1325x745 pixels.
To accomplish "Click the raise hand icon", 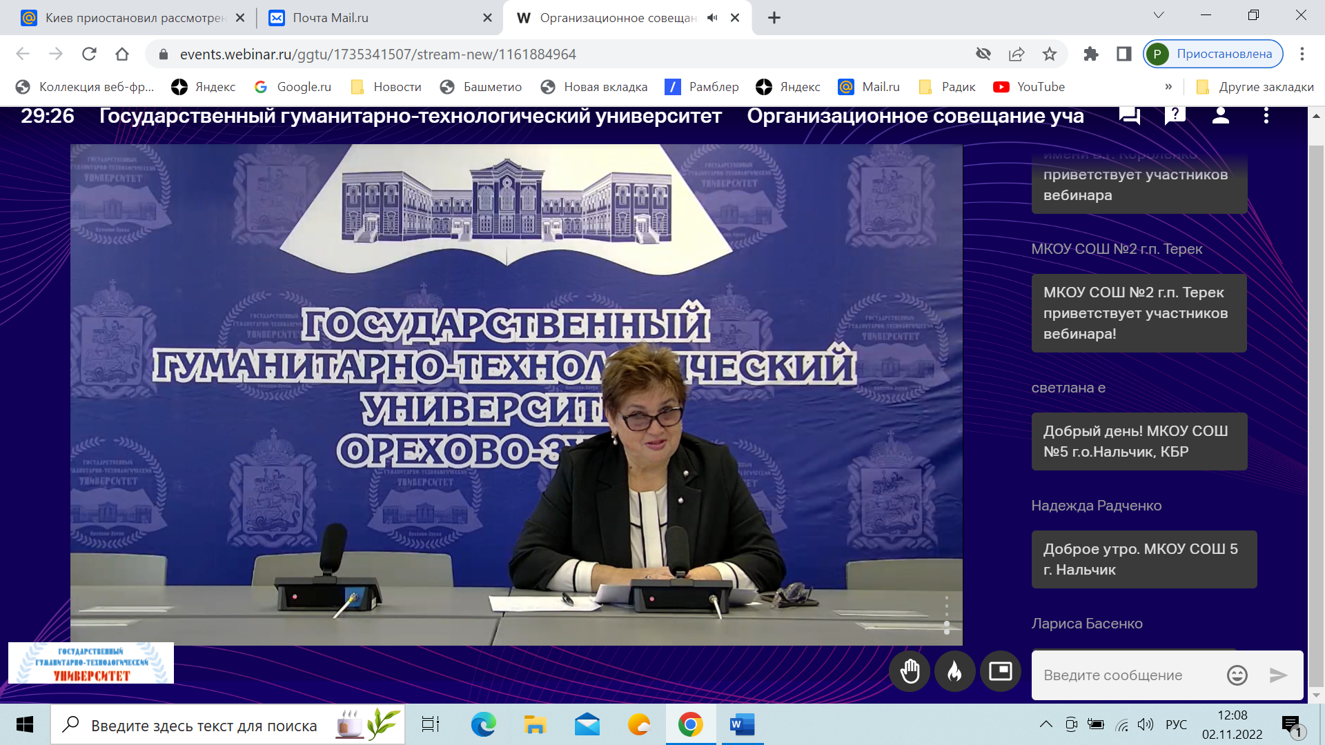I will (x=910, y=671).
